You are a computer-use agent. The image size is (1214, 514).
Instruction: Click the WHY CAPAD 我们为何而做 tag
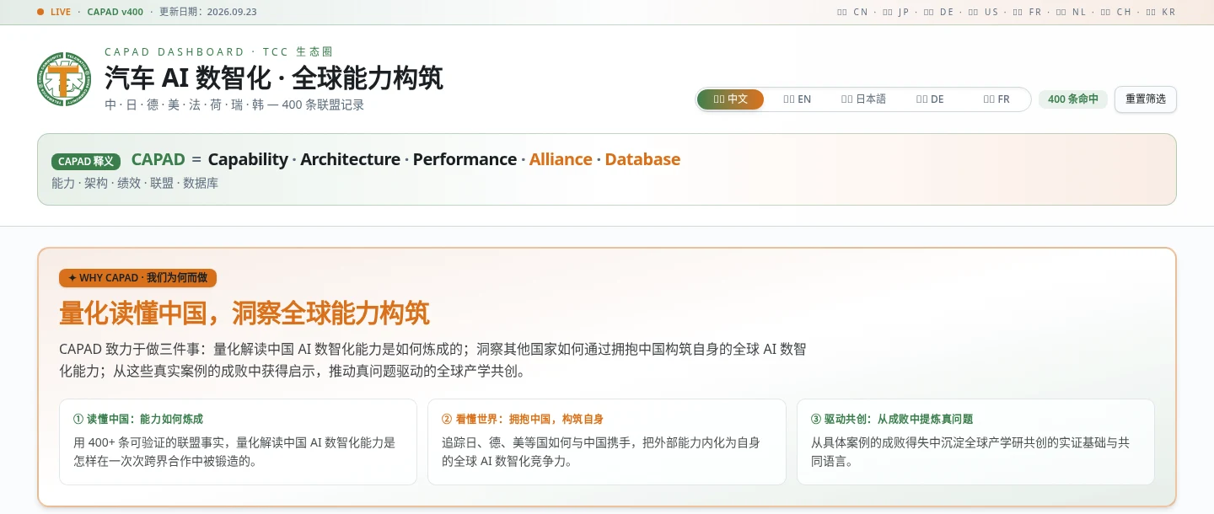click(x=137, y=278)
